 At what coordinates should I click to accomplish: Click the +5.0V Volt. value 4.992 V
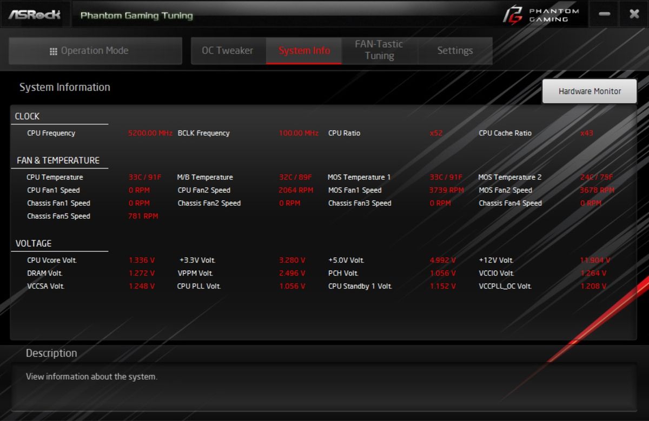pyautogui.click(x=443, y=260)
